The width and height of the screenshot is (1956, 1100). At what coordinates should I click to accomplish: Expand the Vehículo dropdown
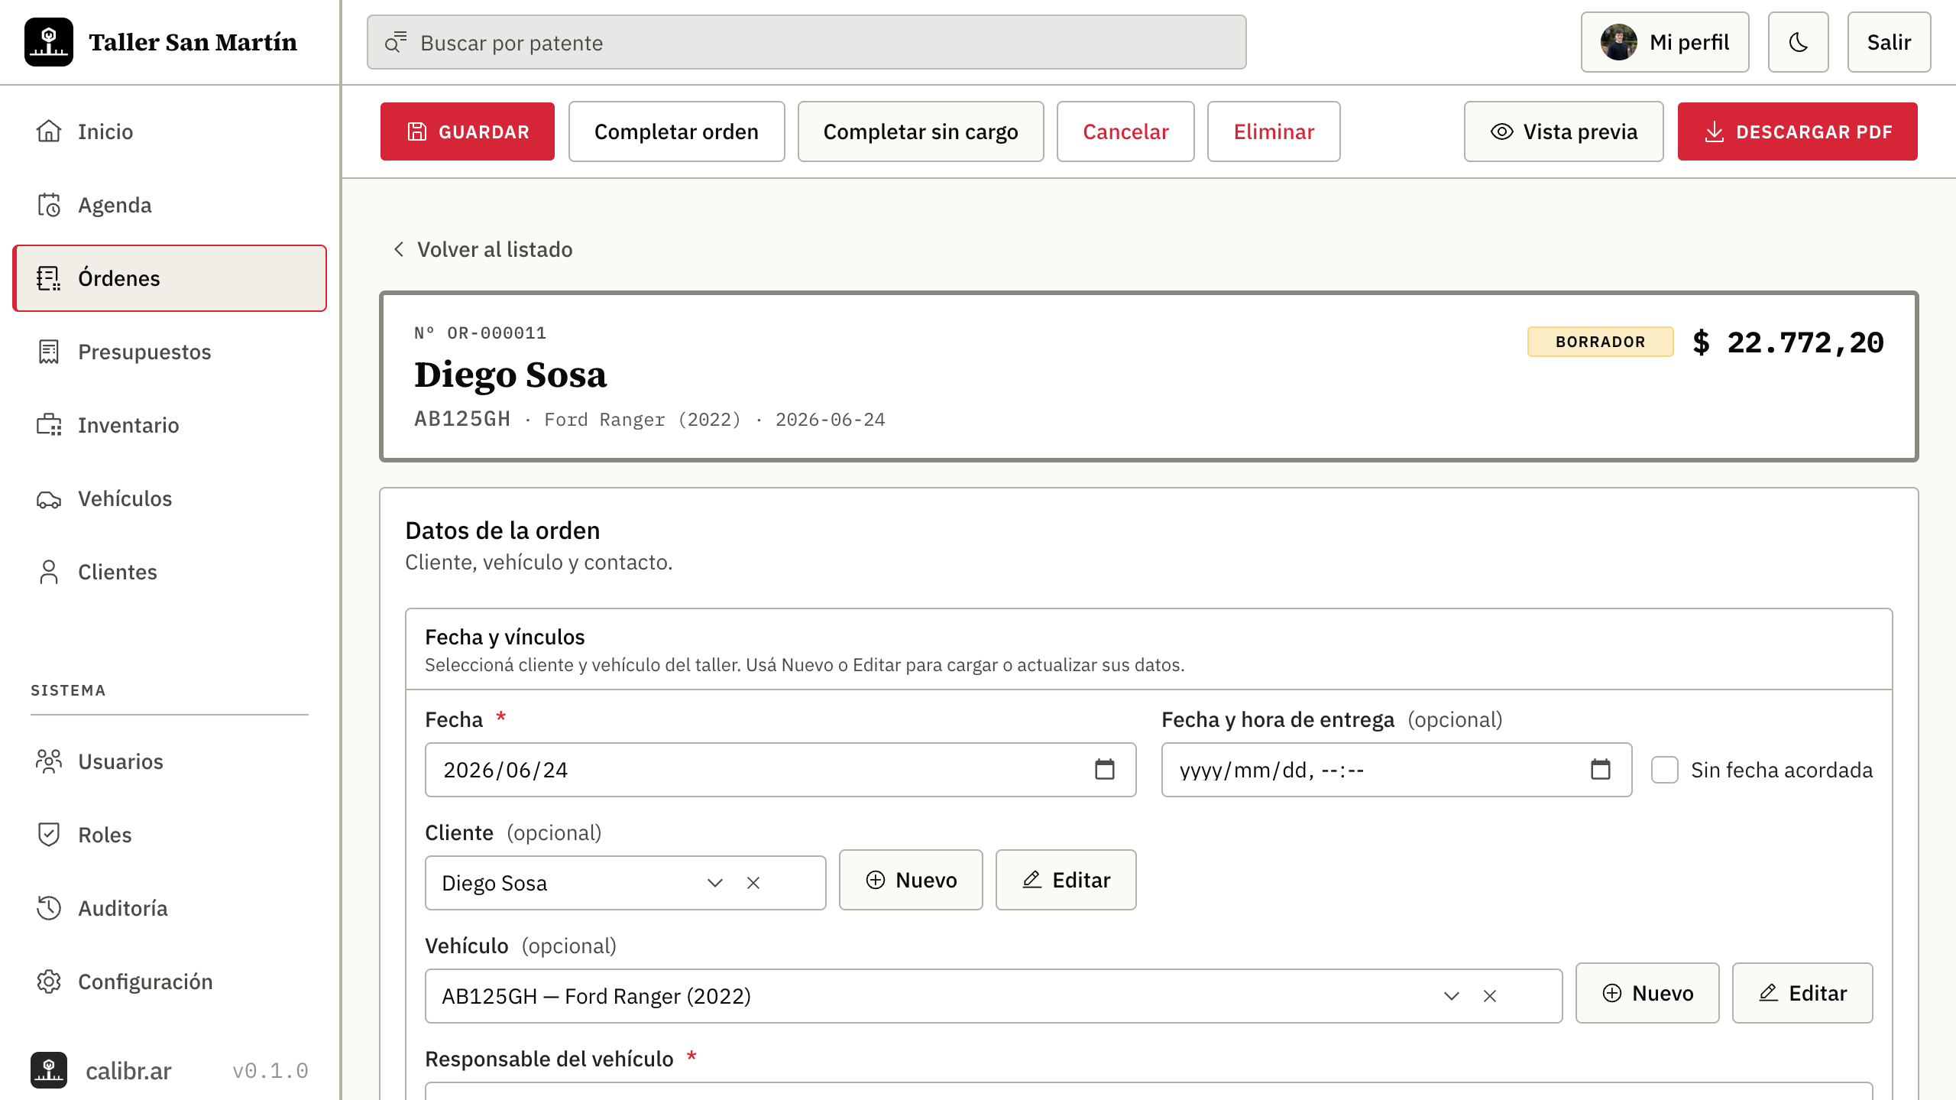pyautogui.click(x=1452, y=996)
